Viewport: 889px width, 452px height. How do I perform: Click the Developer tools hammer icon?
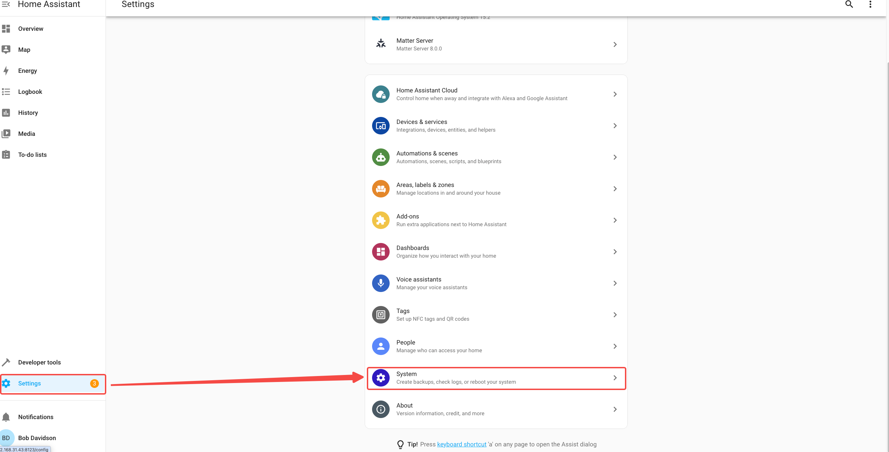[6, 362]
